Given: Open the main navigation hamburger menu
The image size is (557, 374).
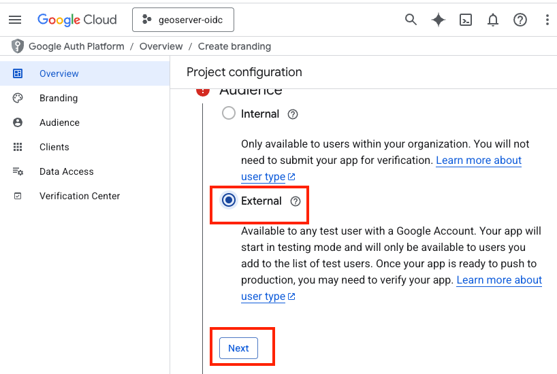Looking at the screenshot, I should pyautogui.click(x=15, y=20).
